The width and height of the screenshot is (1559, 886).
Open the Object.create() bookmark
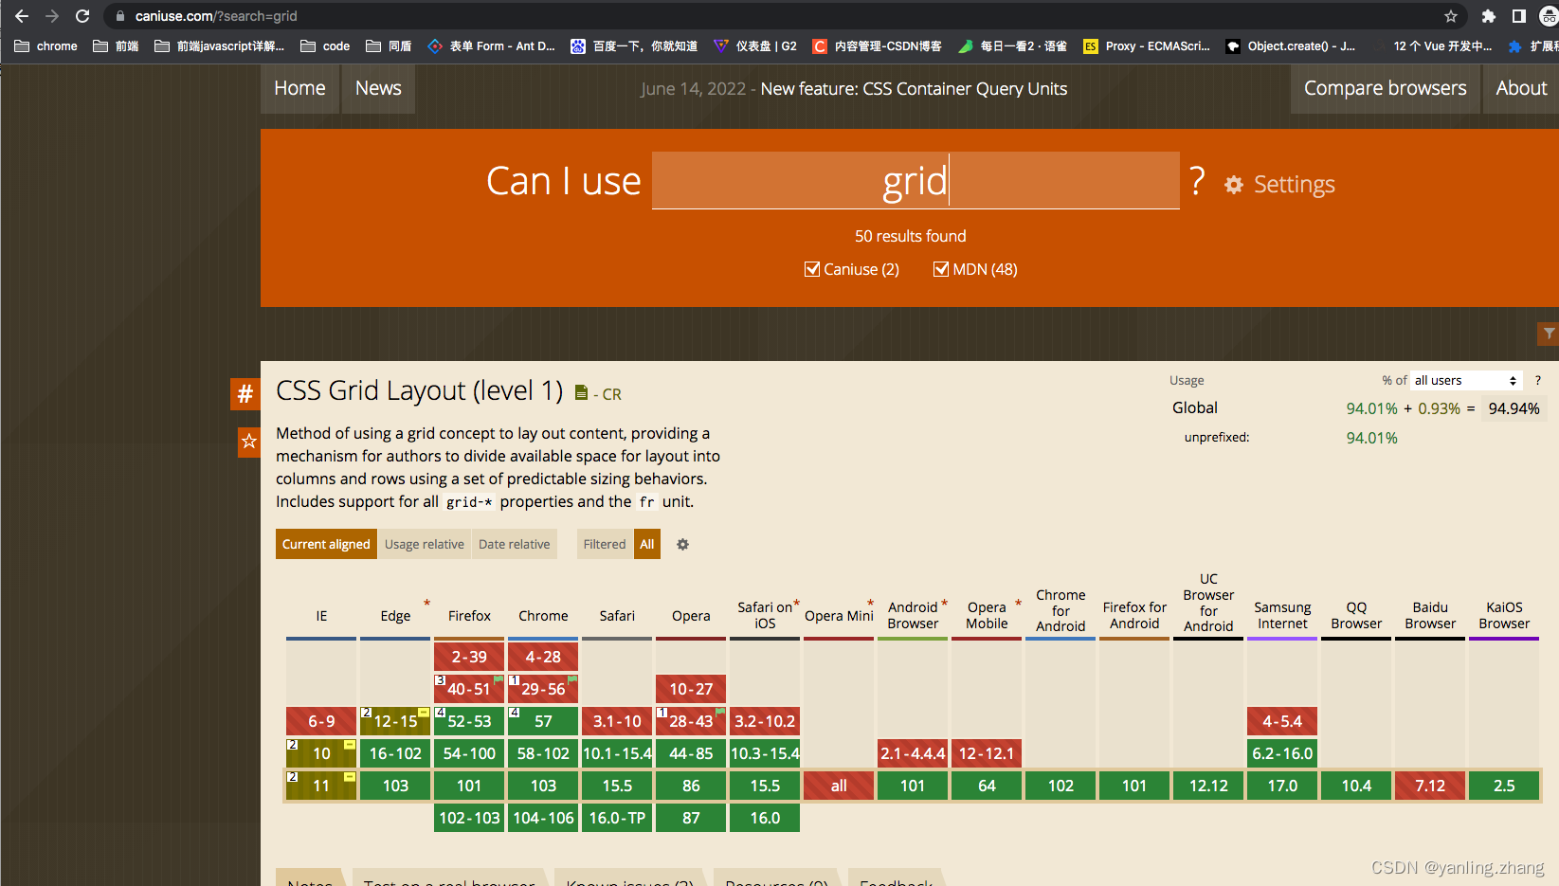pos(1291,45)
